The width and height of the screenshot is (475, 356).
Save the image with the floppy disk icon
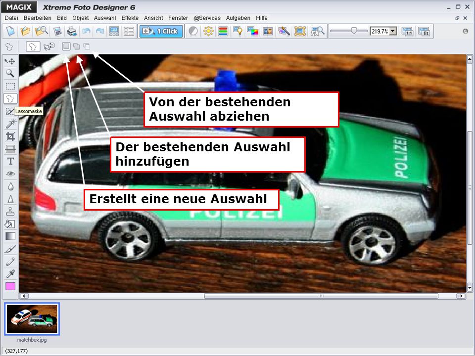(x=57, y=31)
